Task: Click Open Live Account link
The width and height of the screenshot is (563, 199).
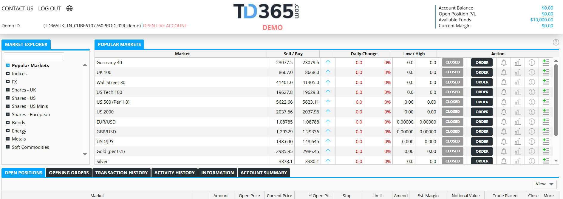Action: 165,26
